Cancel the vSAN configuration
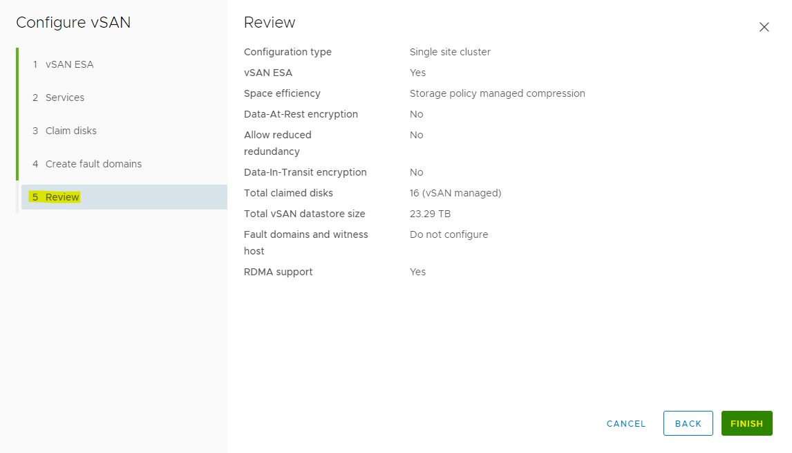The image size is (792, 453). tap(626, 424)
